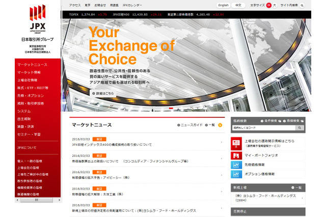Click the red carousel indicator on banner
Image resolution: width=326 pixels, height=217 pixels.
171,108
